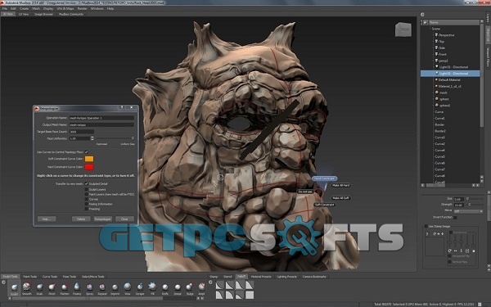
Task: Click the Default Material sphere icon
Action: [x=436, y=79]
